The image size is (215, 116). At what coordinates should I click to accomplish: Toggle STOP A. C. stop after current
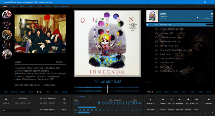coord(150,103)
